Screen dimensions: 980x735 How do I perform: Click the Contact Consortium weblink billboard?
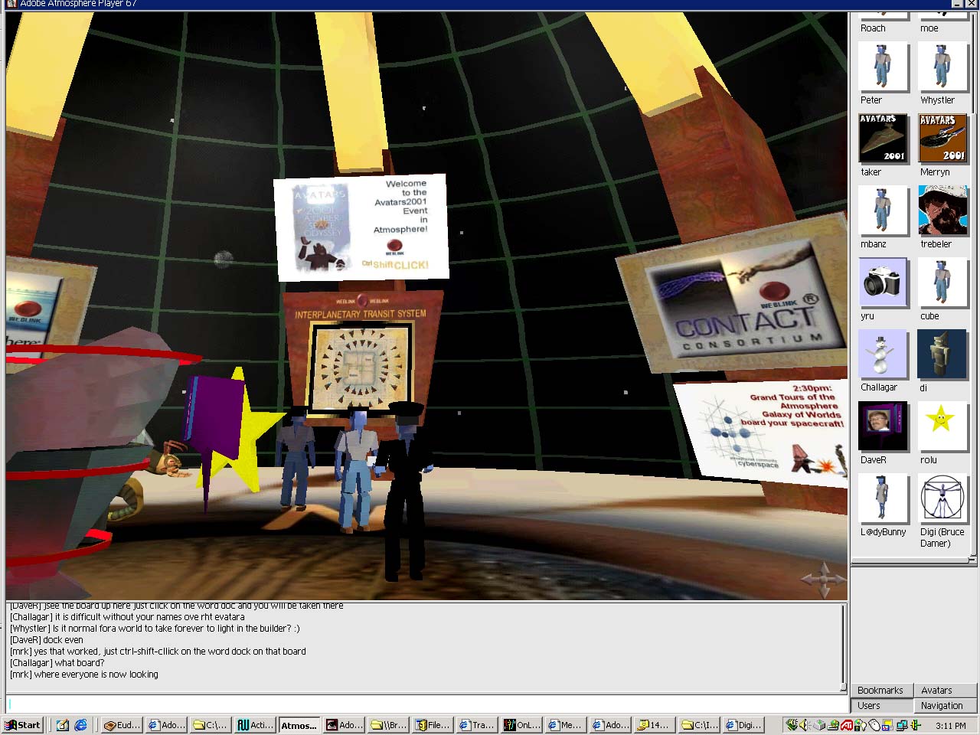pos(737,295)
